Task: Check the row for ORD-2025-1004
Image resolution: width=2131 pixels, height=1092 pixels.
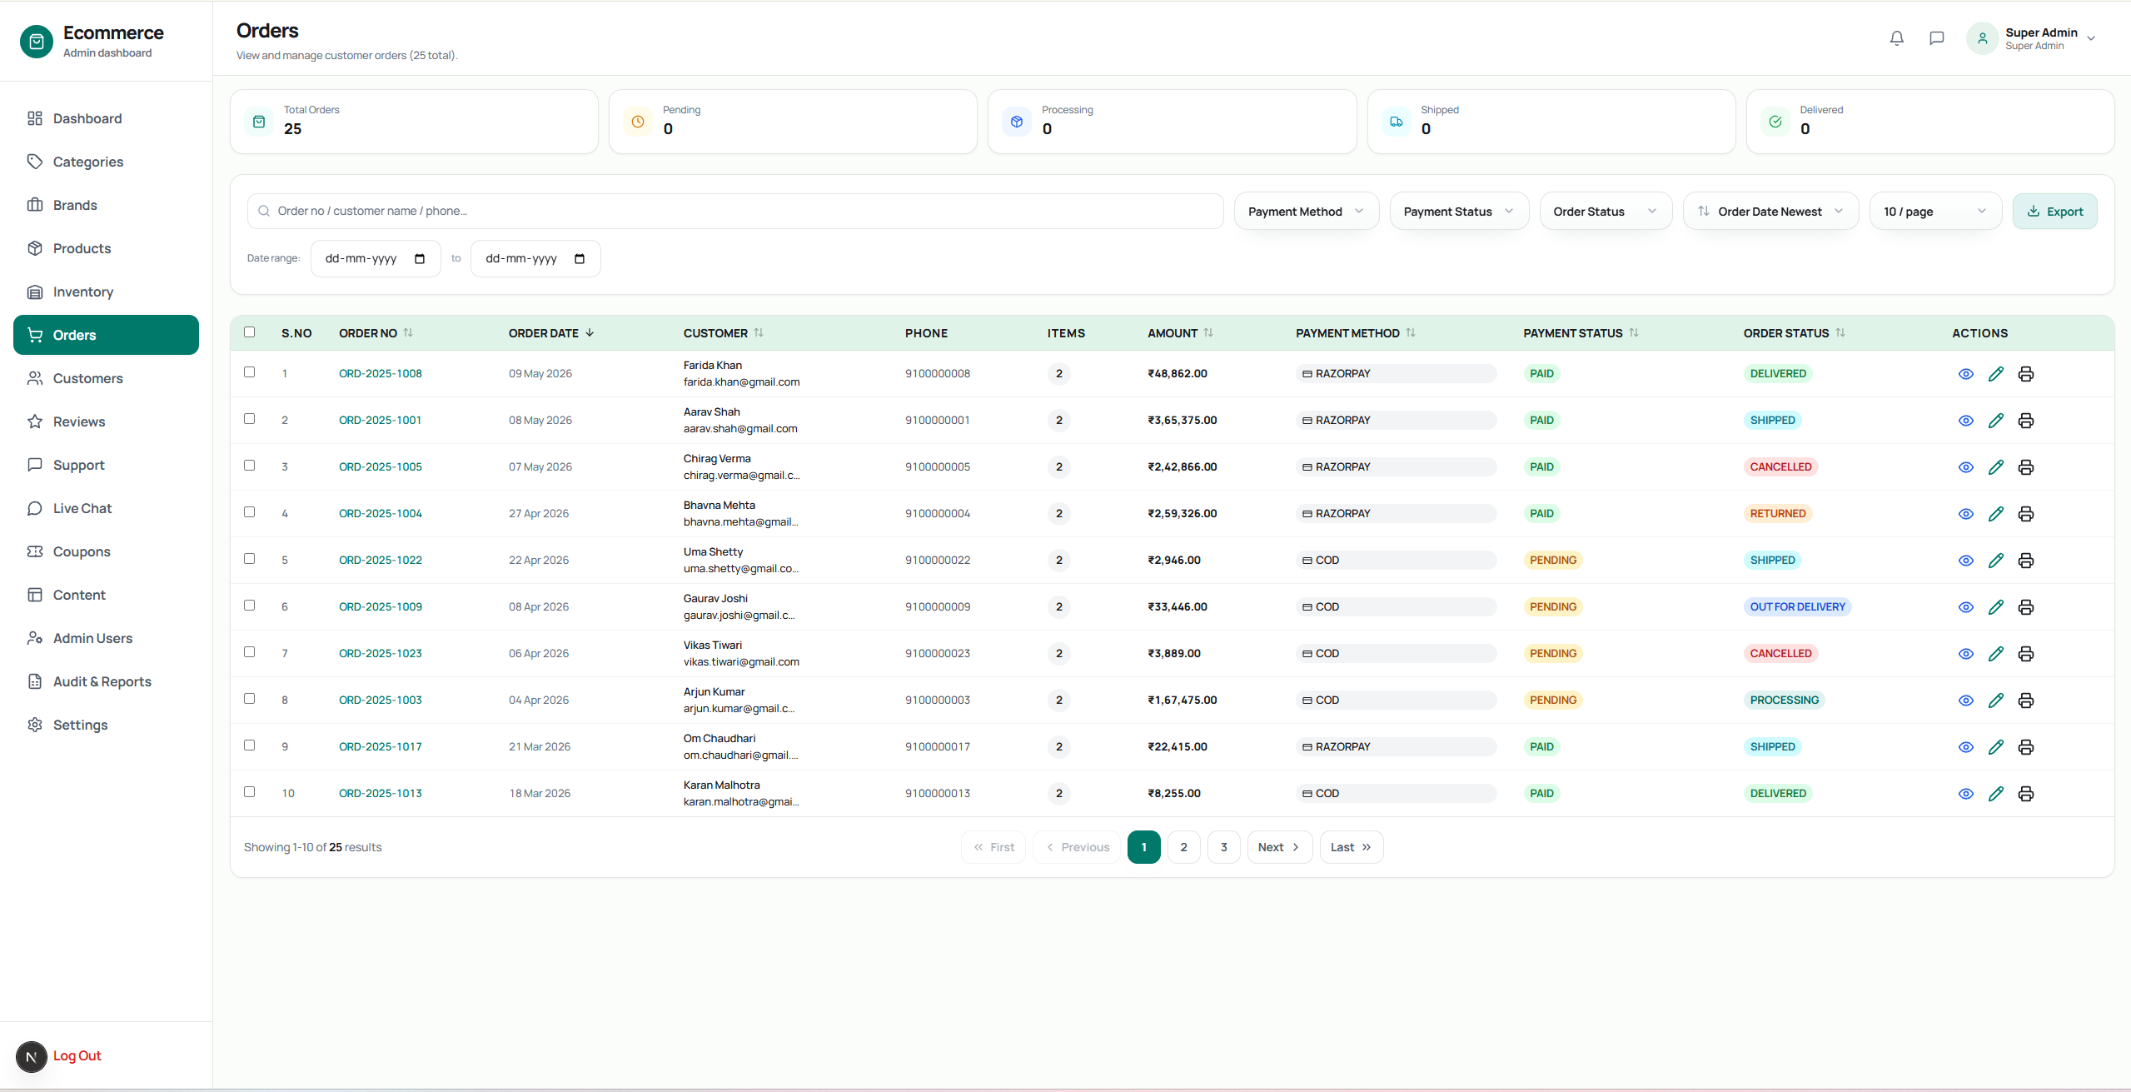Action: click(x=249, y=511)
